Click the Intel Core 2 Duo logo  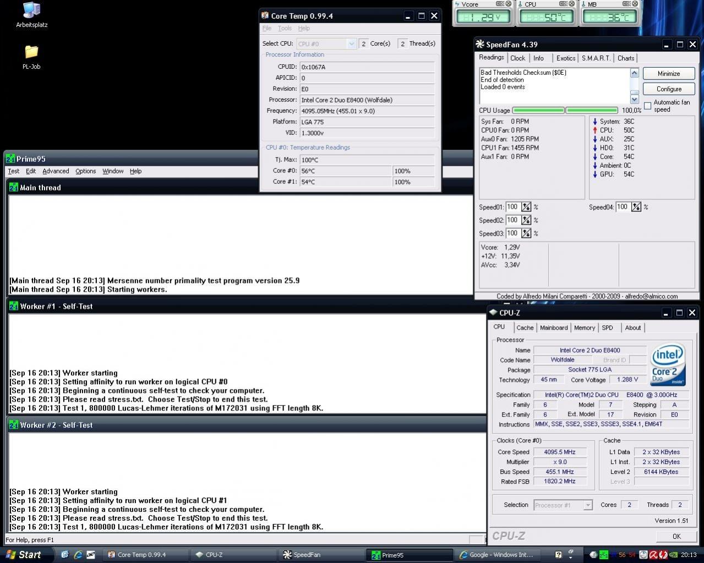tap(668, 365)
